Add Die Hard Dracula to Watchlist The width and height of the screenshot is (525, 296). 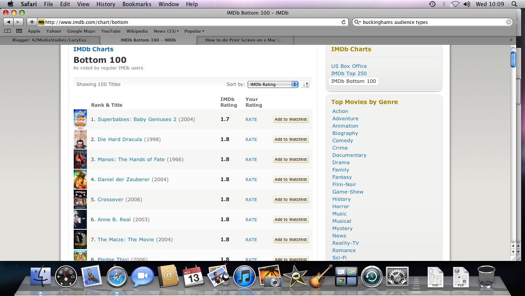(x=291, y=140)
